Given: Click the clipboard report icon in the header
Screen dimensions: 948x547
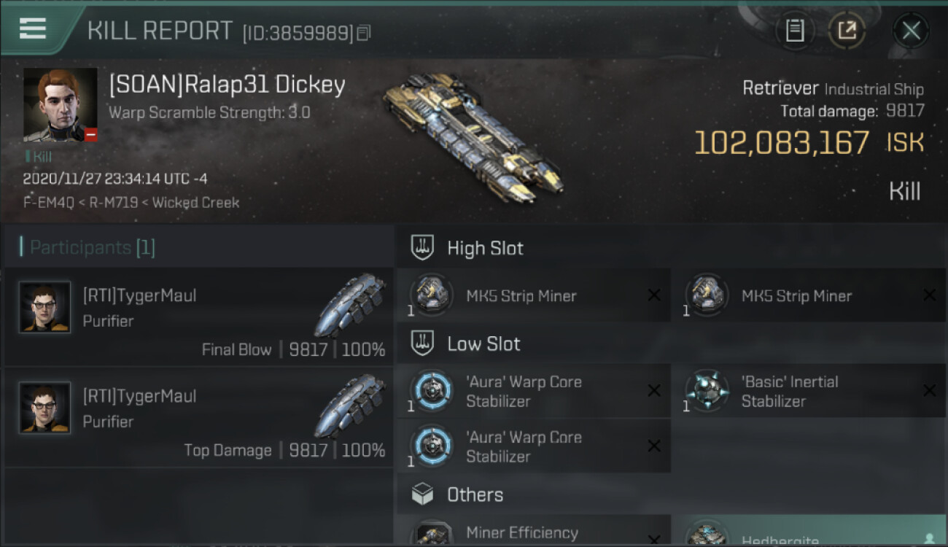Looking at the screenshot, I should pyautogui.click(x=794, y=31).
